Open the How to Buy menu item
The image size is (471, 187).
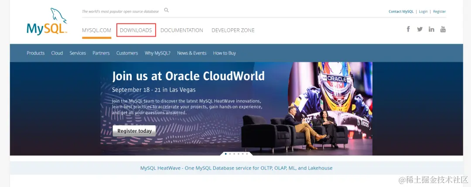pos(225,53)
